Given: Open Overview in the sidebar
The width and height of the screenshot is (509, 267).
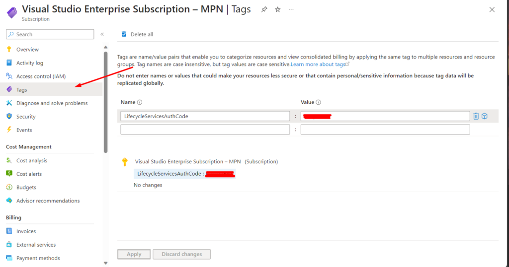Looking at the screenshot, I should point(28,50).
